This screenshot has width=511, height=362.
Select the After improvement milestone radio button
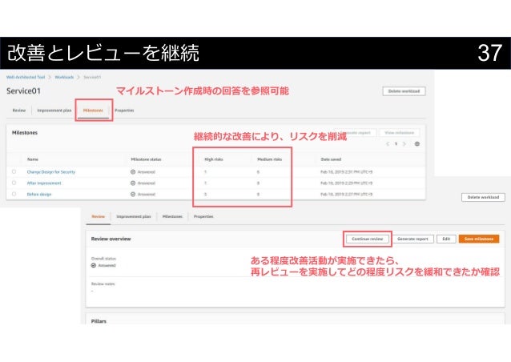14,183
